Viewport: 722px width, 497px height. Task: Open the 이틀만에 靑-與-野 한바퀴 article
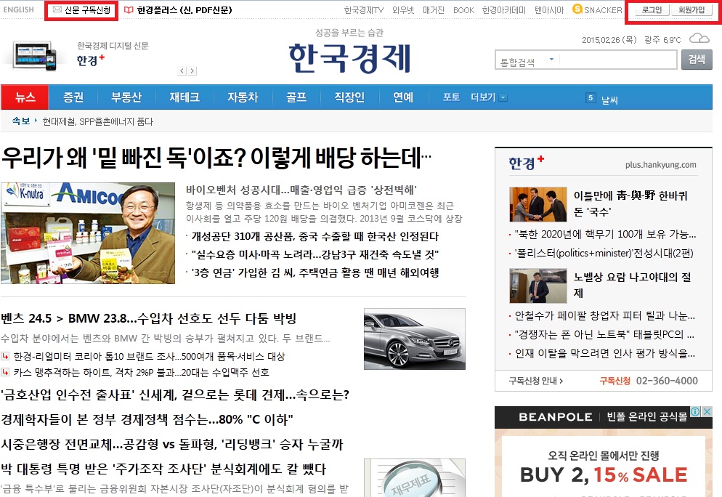coord(630,203)
